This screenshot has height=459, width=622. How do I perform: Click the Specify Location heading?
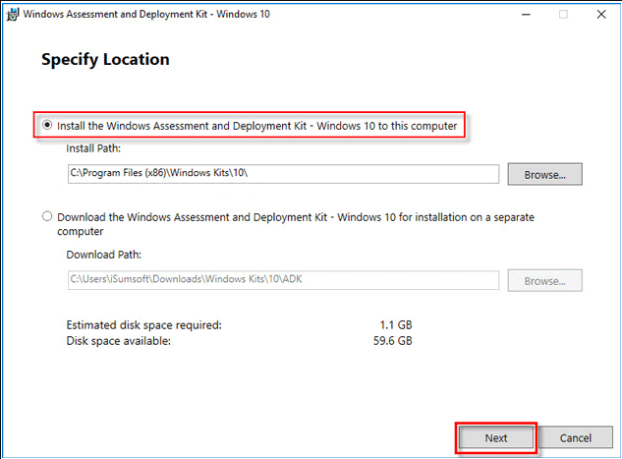pos(105,59)
